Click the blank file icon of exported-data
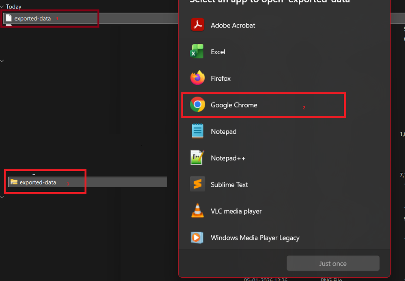 click(x=9, y=18)
